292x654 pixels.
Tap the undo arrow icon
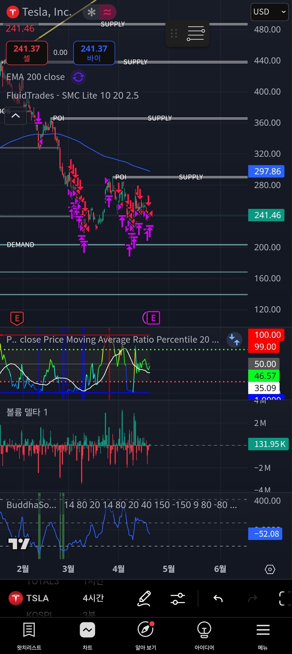(x=218, y=599)
